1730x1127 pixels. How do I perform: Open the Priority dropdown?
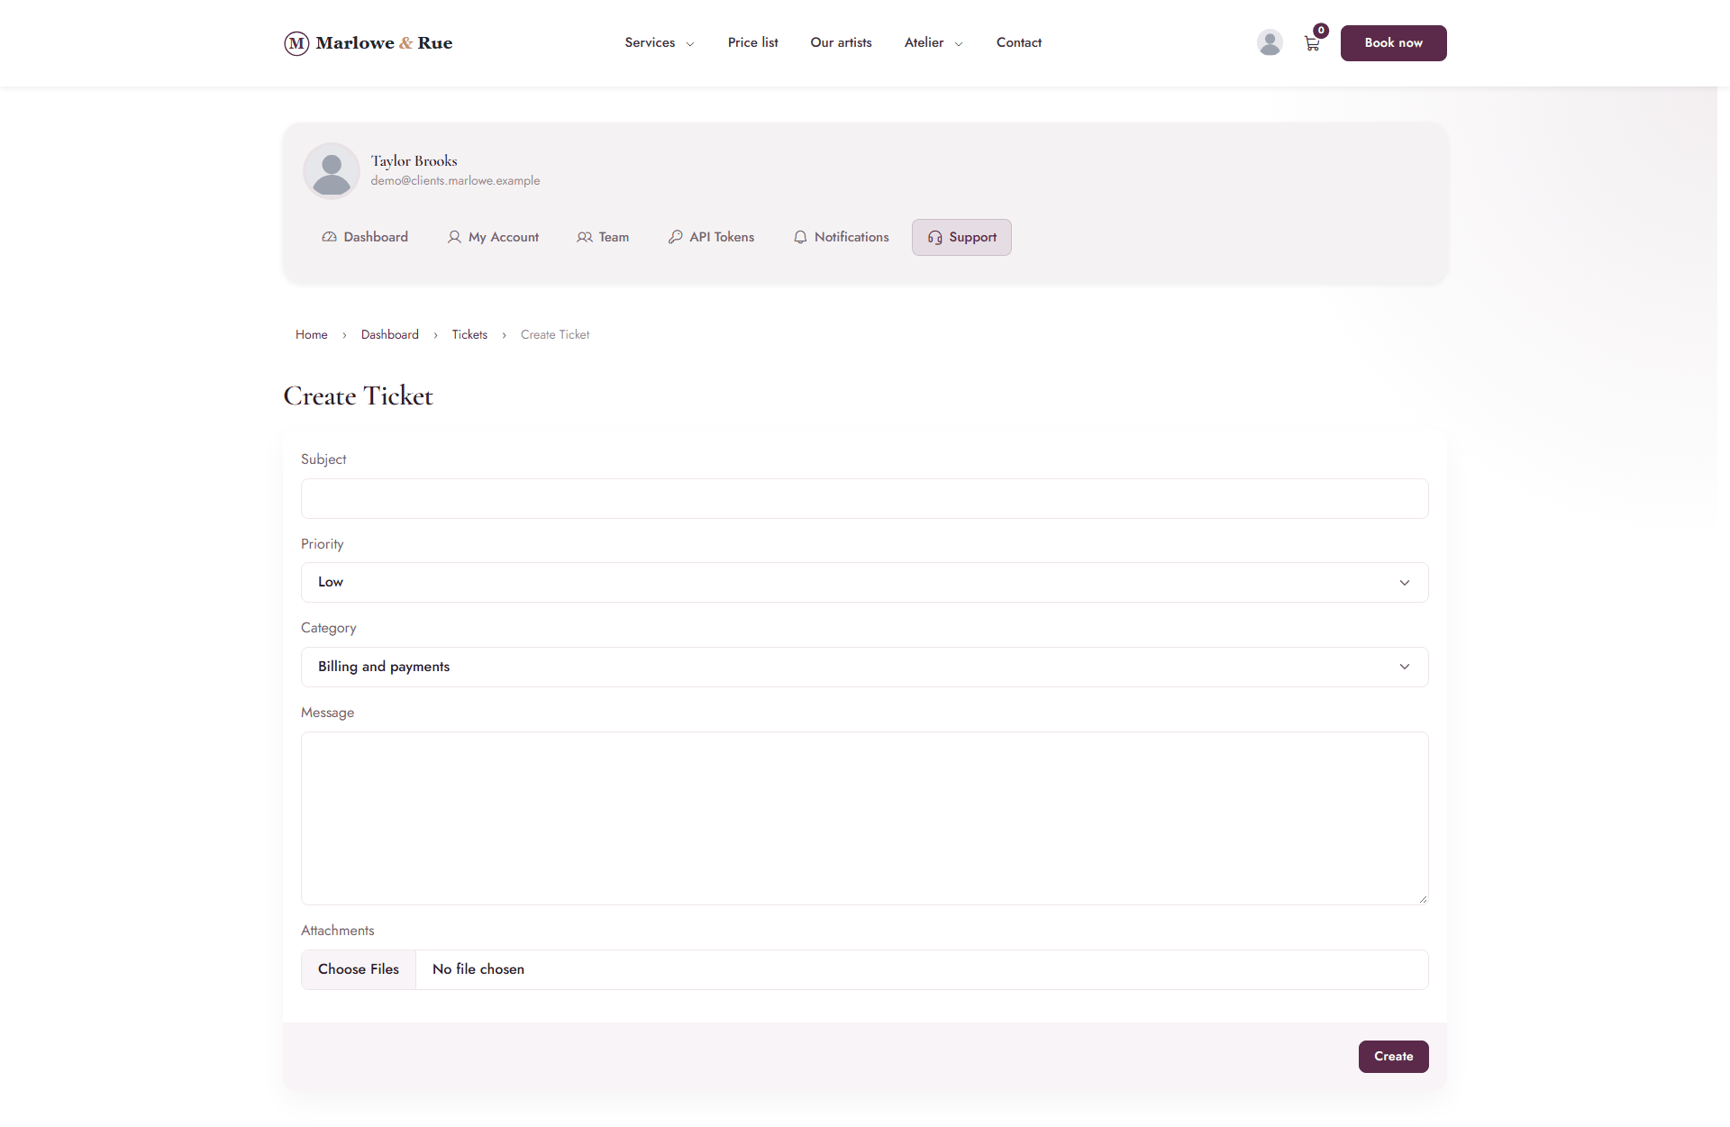coord(864,582)
